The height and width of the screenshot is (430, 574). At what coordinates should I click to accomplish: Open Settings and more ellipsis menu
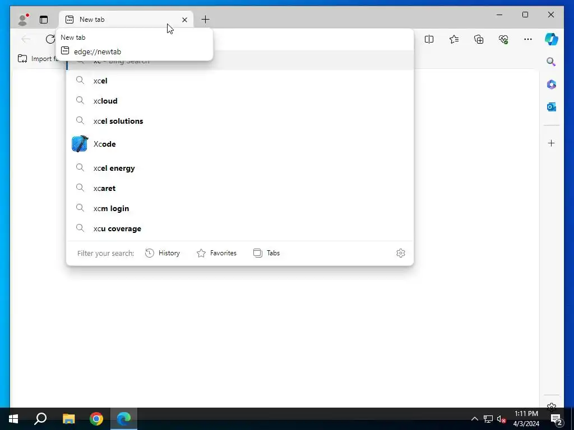coord(528,39)
